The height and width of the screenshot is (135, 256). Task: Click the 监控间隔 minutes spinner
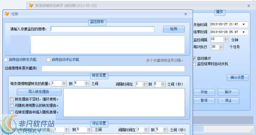pos(219,39)
